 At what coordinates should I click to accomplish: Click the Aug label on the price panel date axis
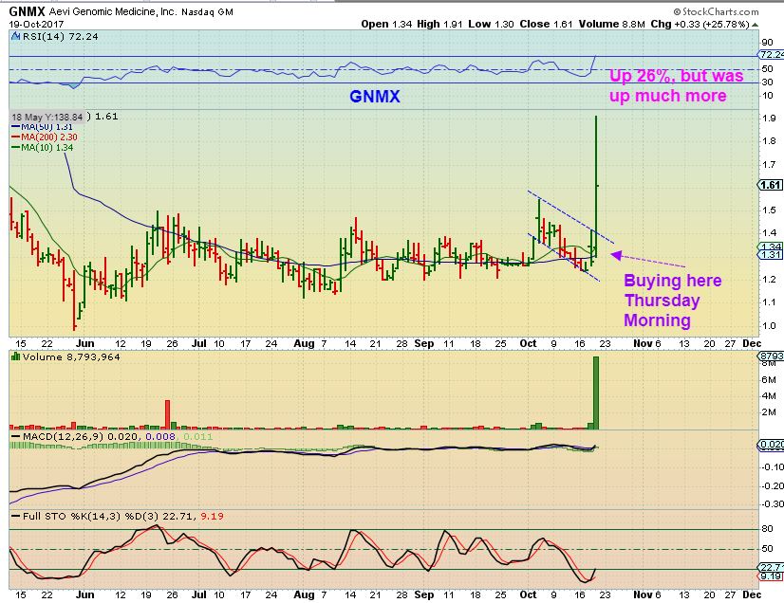[x=304, y=344]
